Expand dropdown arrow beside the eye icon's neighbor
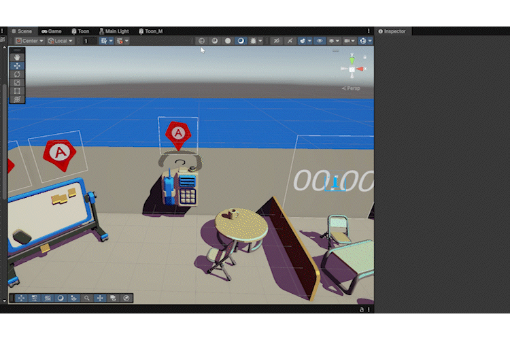This screenshot has width=510, height=340. pyautogui.click(x=337, y=41)
